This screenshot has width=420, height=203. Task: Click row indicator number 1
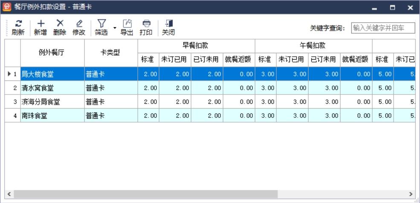(13, 74)
